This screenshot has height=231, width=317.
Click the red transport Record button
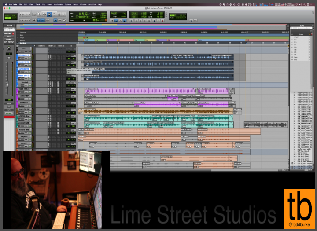point(162,21)
